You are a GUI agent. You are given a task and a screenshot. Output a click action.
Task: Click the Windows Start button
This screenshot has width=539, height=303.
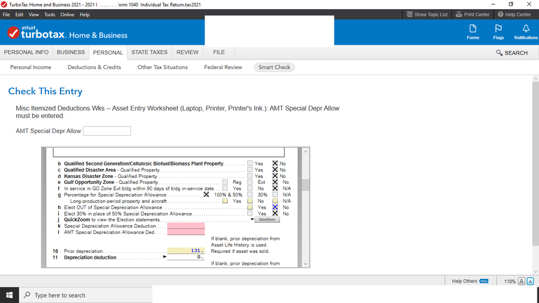coord(9,295)
